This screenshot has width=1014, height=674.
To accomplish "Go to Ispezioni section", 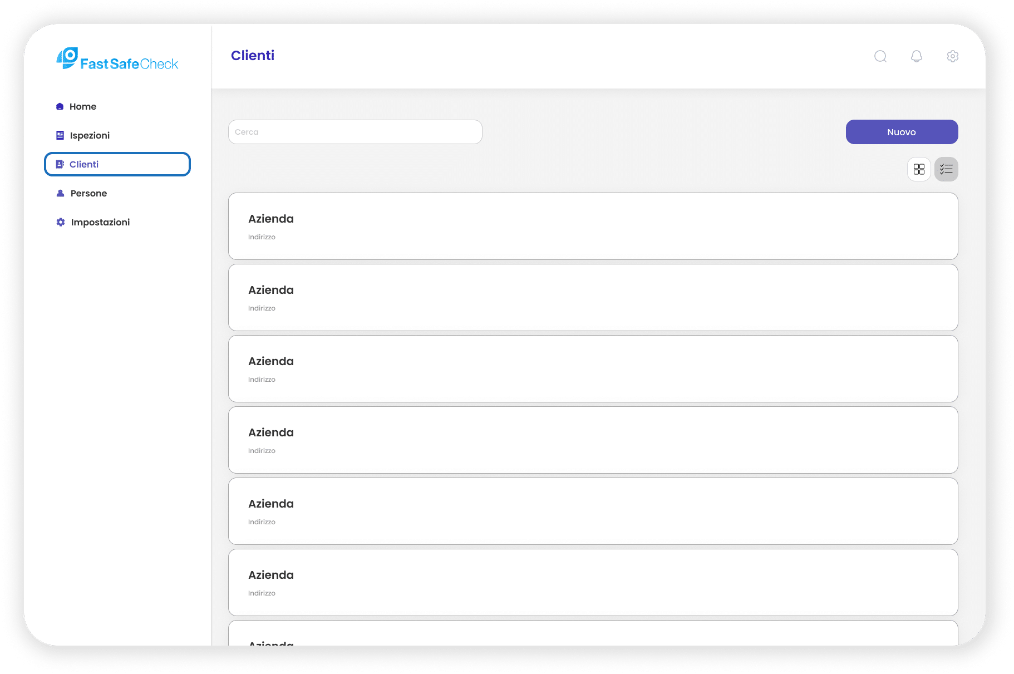I will coord(90,135).
